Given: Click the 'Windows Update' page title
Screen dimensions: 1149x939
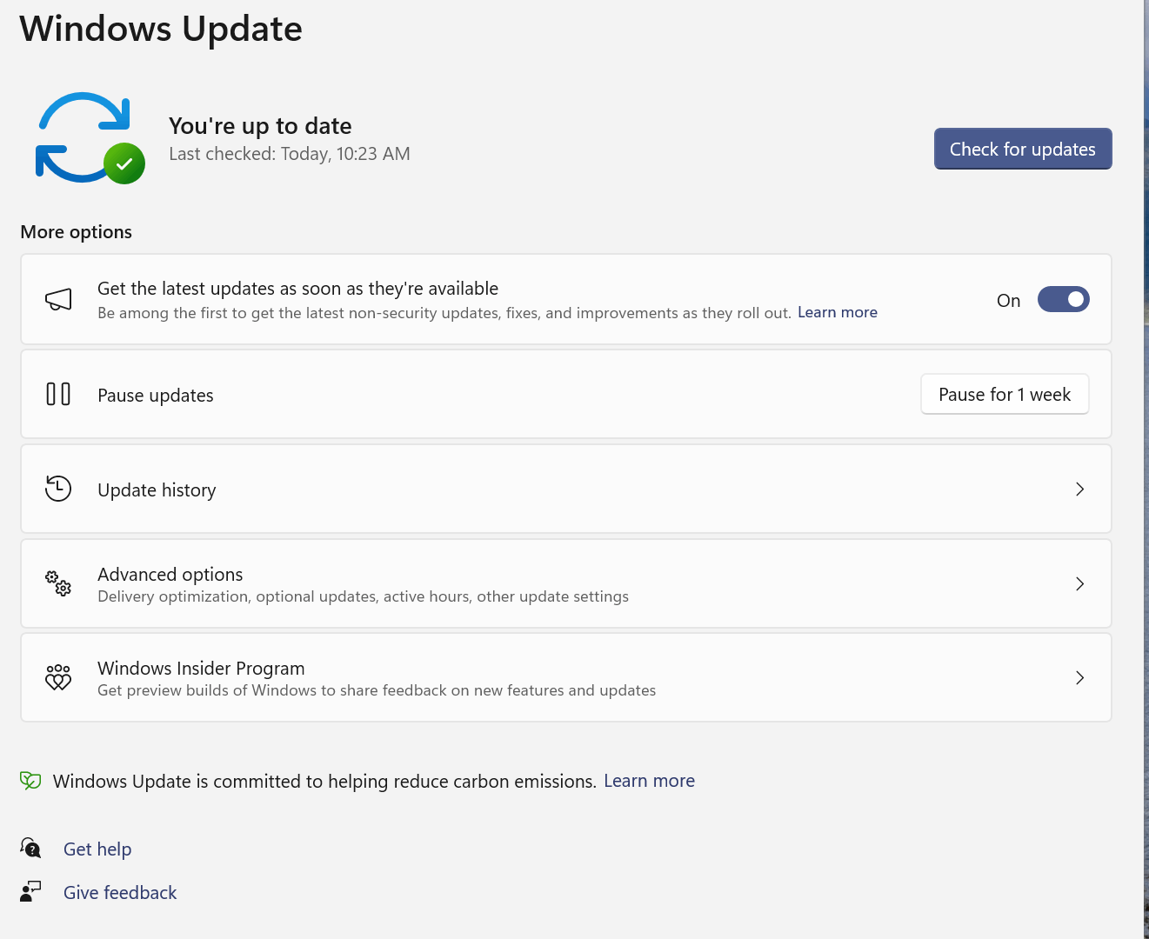Looking at the screenshot, I should click(x=161, y=29).
